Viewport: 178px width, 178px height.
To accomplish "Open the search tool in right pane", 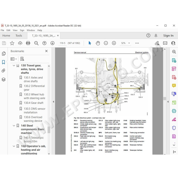I will pyautogui.click(x=174, y=52).
